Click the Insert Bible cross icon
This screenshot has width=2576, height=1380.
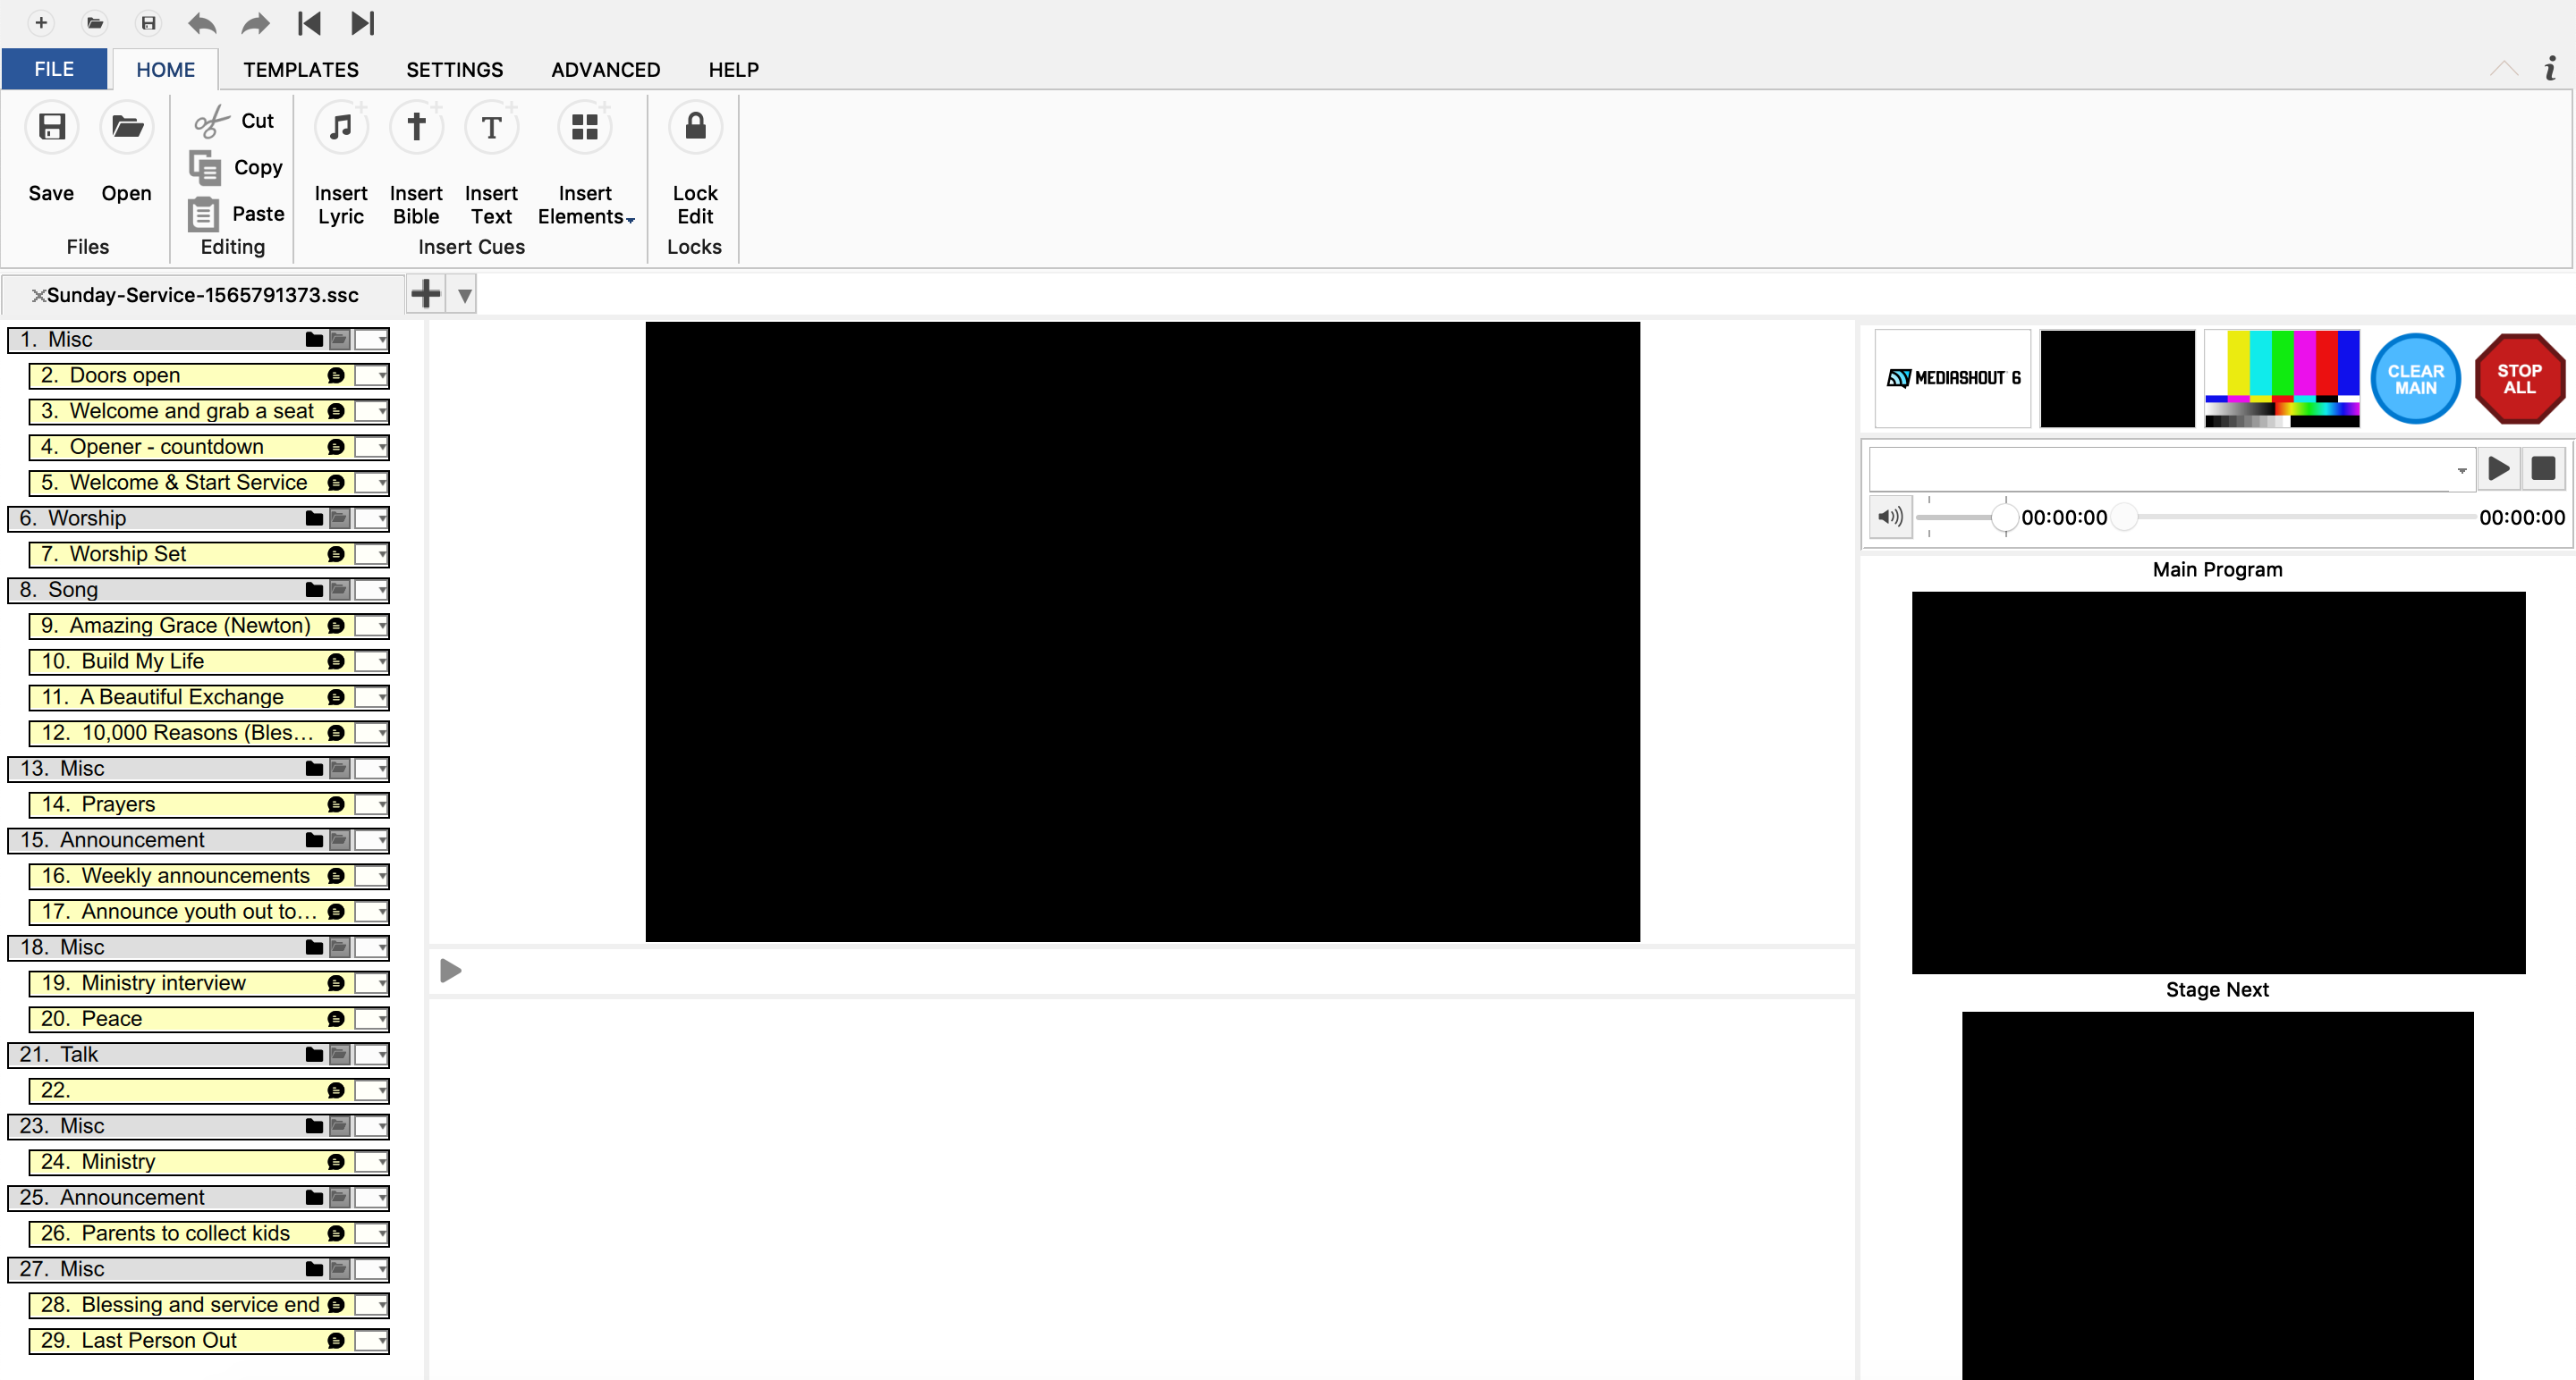(416, 128)
